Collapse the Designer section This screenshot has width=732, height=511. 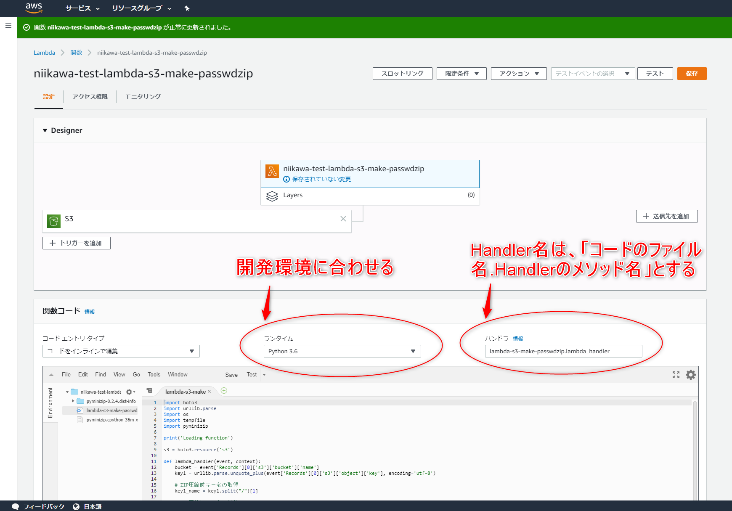pos(45,130)
